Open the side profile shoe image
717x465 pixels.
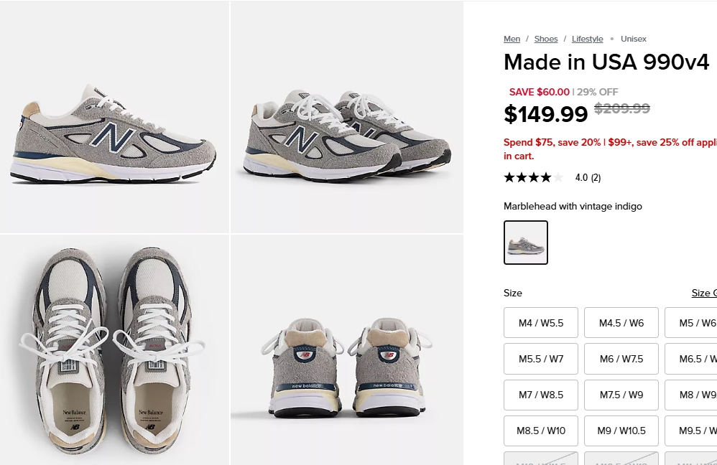tap(114, 117)
